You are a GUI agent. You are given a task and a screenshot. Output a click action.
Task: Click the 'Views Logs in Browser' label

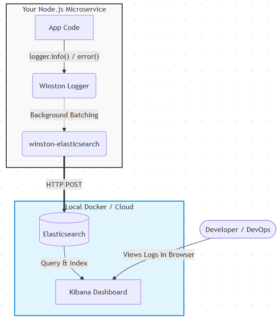pos(159,254)
